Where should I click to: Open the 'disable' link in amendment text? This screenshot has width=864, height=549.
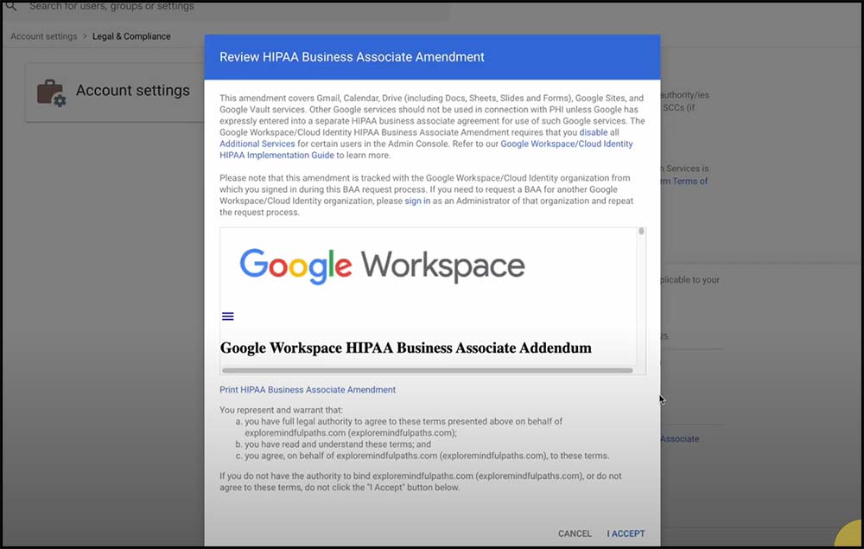pyautogui.click(x=594, y=132)
